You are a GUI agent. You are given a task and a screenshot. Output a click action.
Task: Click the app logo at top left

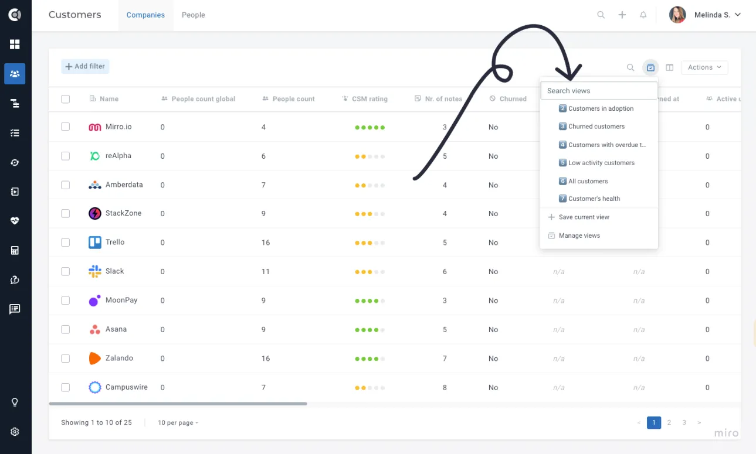pos(15,15)
